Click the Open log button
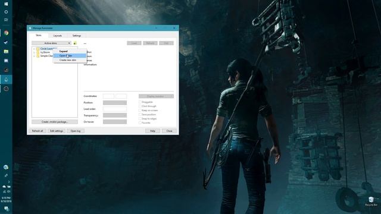The image size is (381, 214). (76, 131)
